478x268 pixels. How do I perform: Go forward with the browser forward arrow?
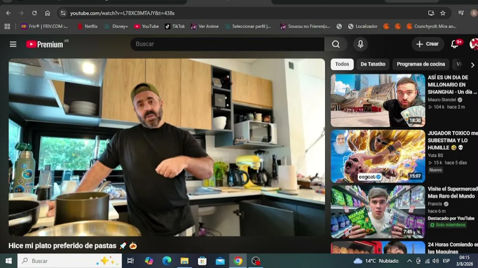pos(21,13)
